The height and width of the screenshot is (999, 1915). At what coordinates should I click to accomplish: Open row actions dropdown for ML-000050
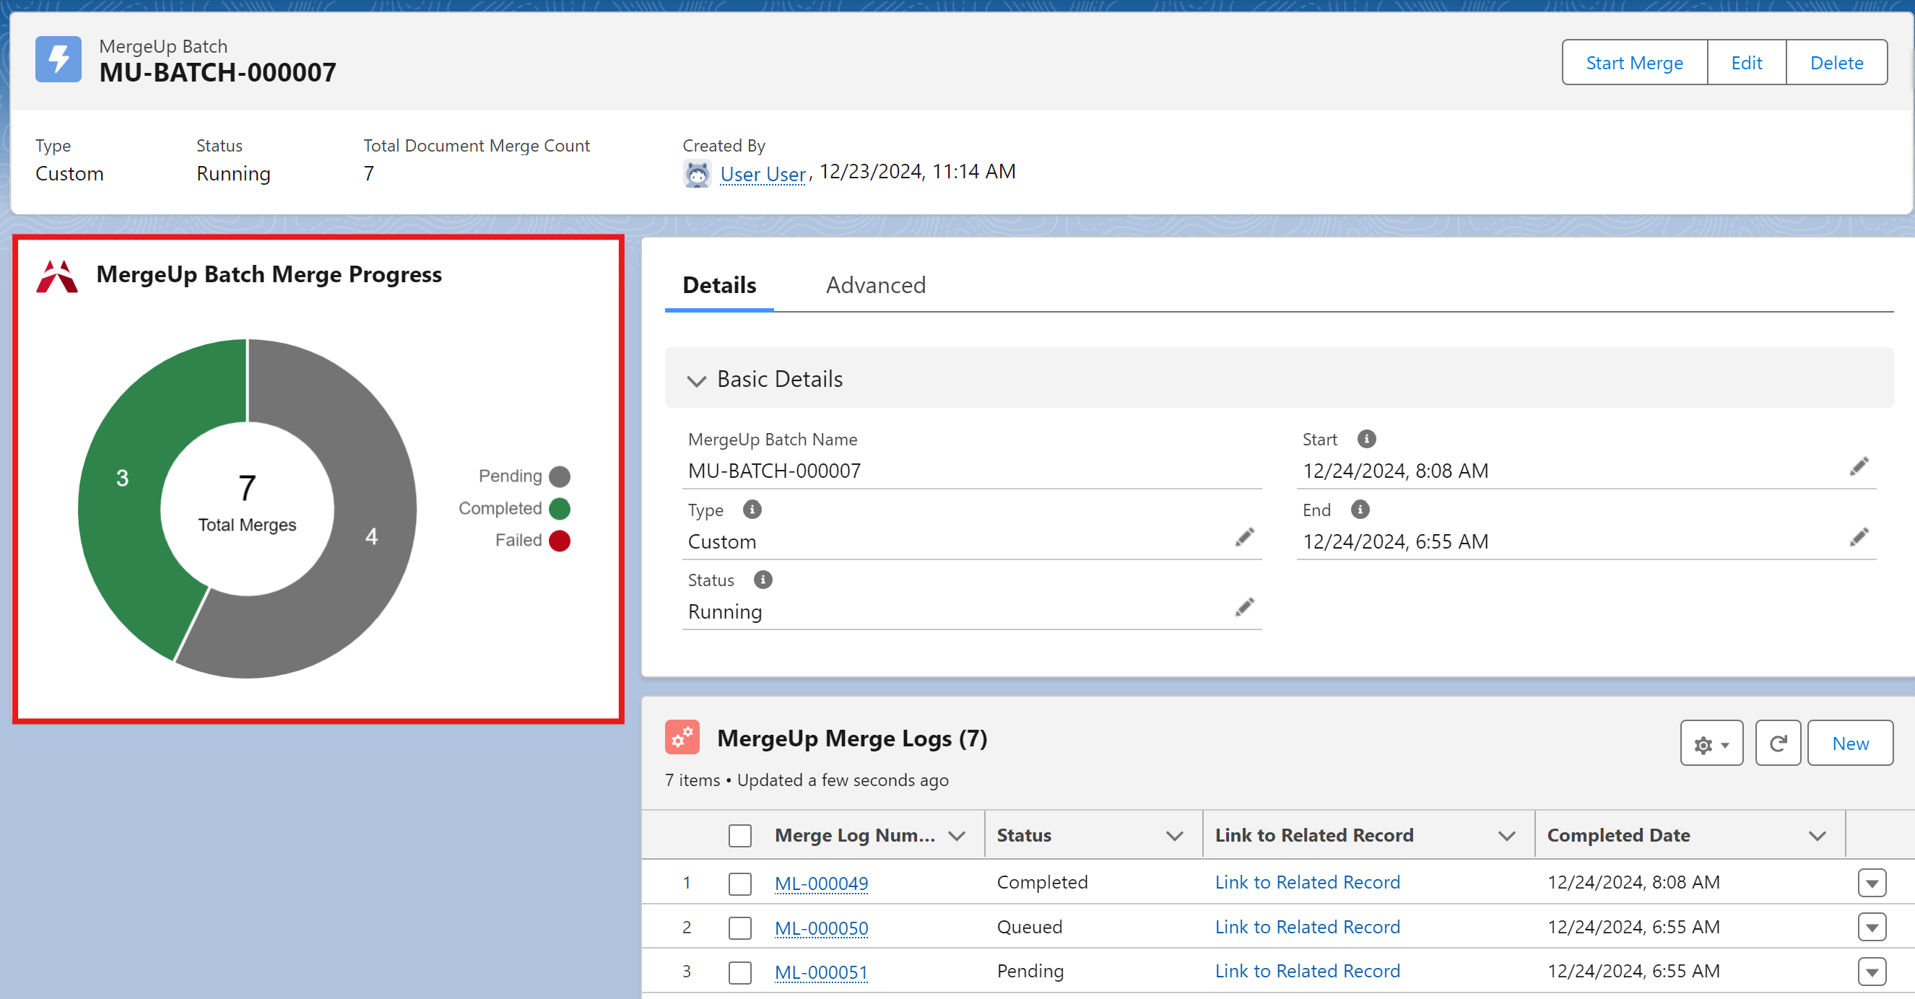1871,927
